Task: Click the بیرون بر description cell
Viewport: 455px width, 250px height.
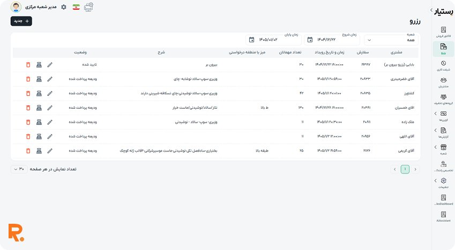Action: pos(211,65)
